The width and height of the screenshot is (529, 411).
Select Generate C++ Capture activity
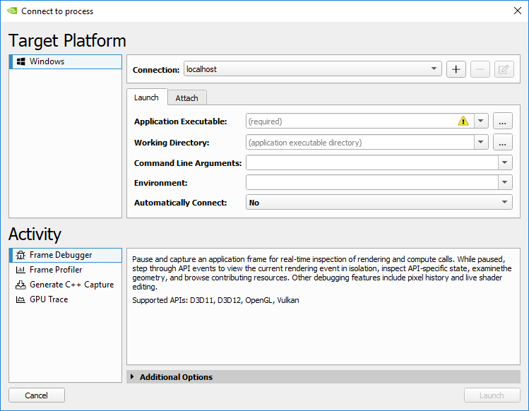pos(71,285)
